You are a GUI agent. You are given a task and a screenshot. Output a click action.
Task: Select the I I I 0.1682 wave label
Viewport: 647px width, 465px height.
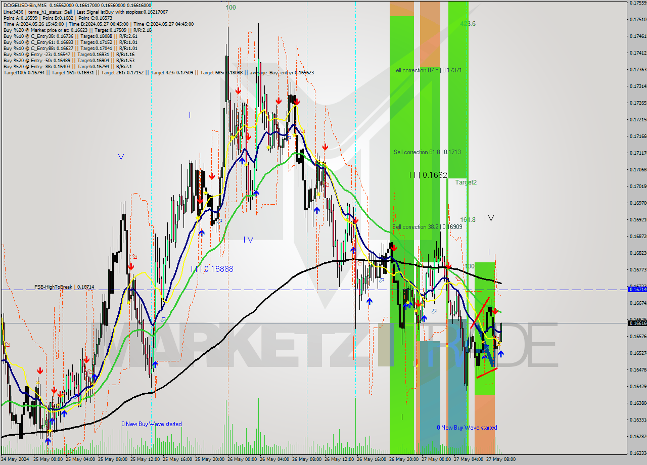click(429, 175)
